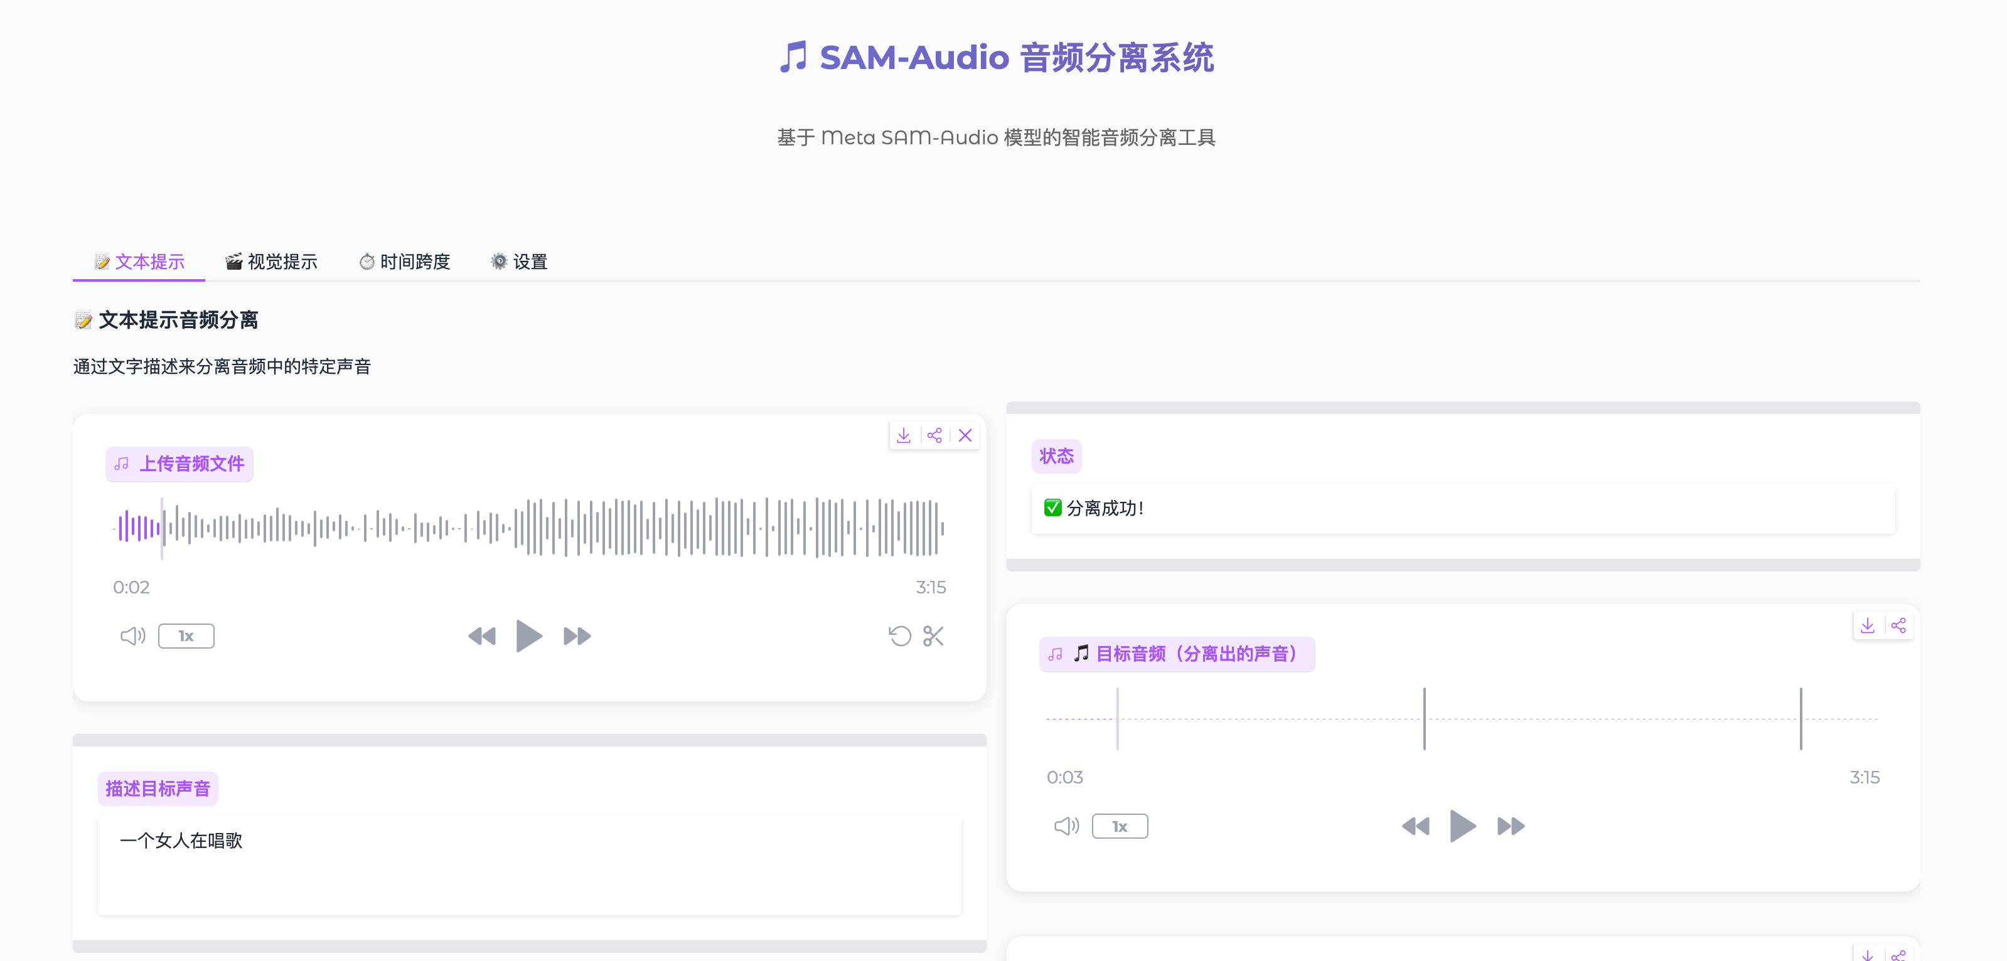
Task: Open the scissors trim tool
Action: coord(933,636)
